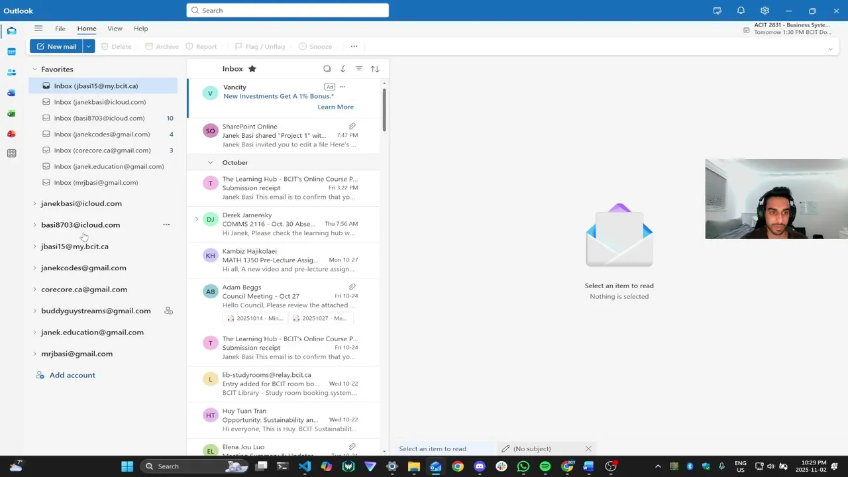Open the ribbon overflow three-dots menu

point(354,46)
